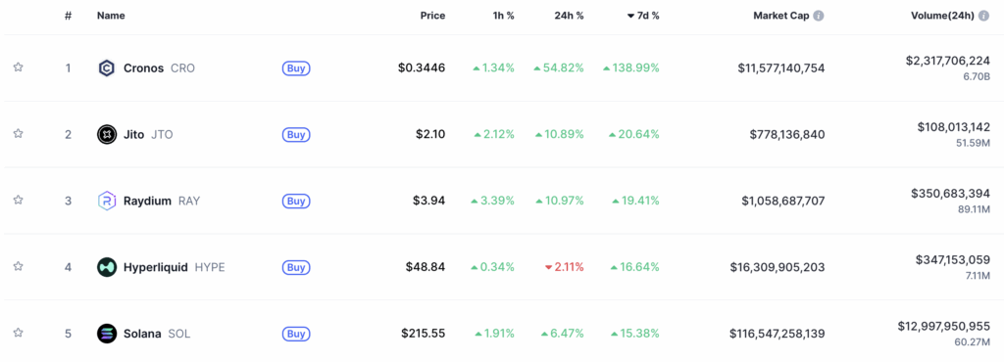This screenshot has width=1004, height=362.
Task: Click the Raydium coin logo icon
Action: 106,201
